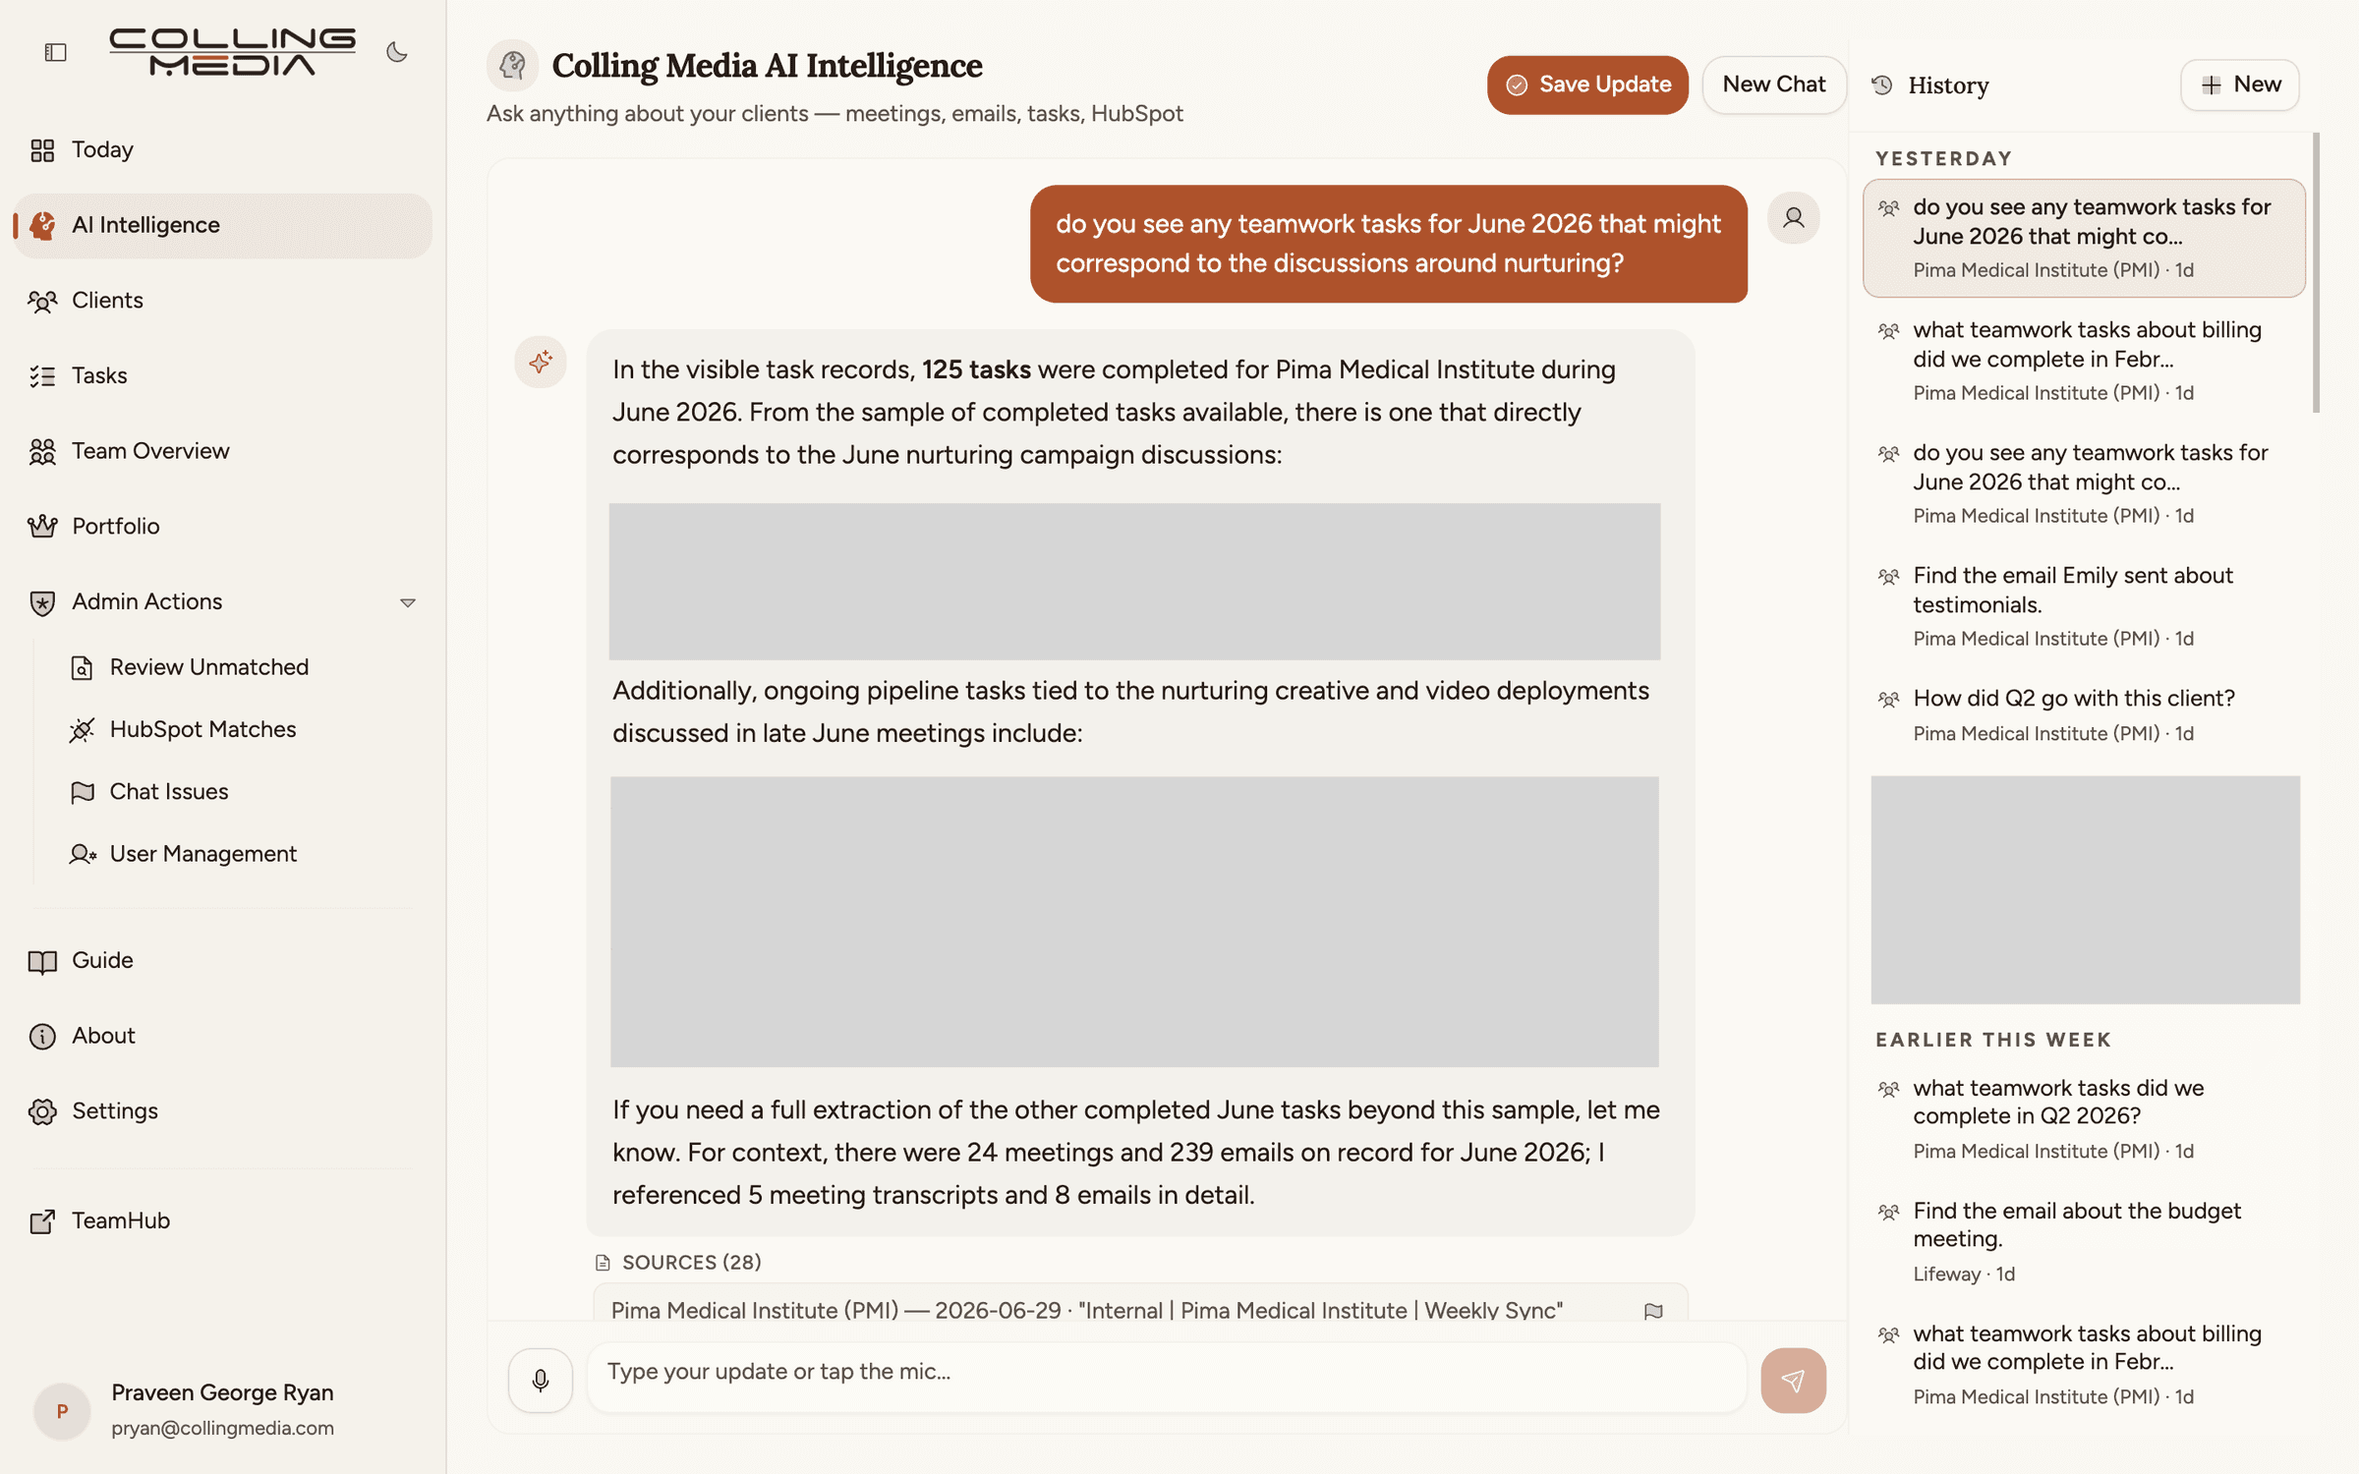
Task: Click the AI sparkle response icon
Action: tap(540, 363)
